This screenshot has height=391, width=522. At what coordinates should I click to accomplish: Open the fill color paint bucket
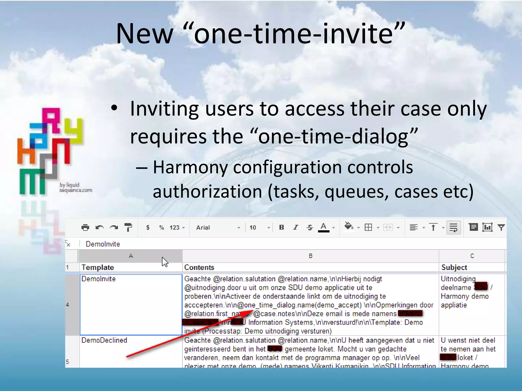coord(349,227)
